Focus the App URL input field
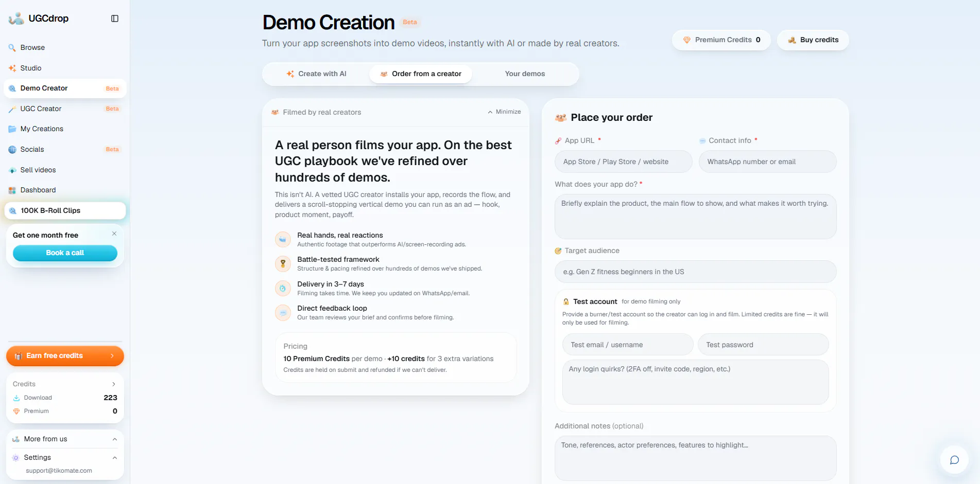Viewport: 980px width, 484px height. [x=623, y=162]
